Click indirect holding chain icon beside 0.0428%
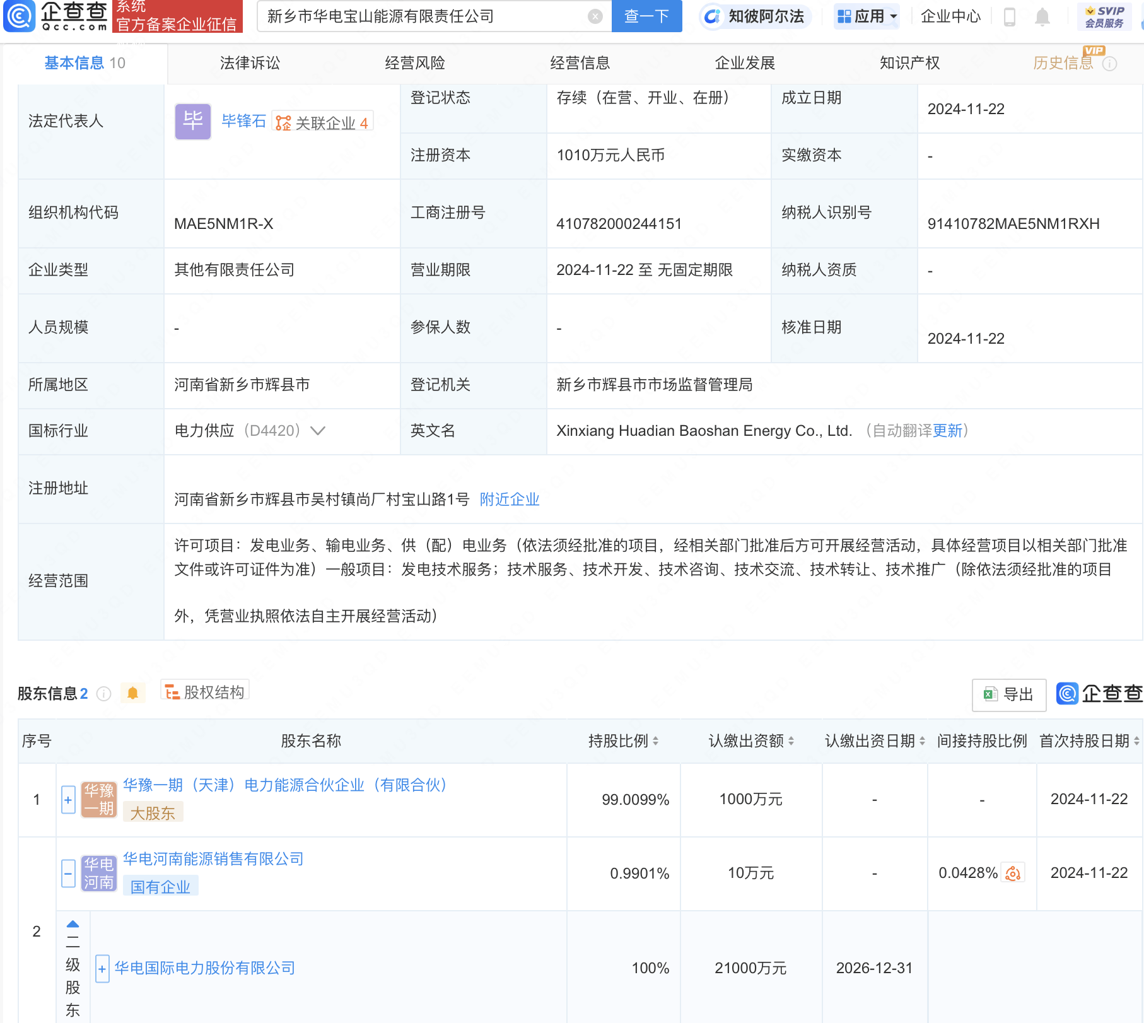Screen dimensions: 1144x1023 click(x=1013, y=873)
